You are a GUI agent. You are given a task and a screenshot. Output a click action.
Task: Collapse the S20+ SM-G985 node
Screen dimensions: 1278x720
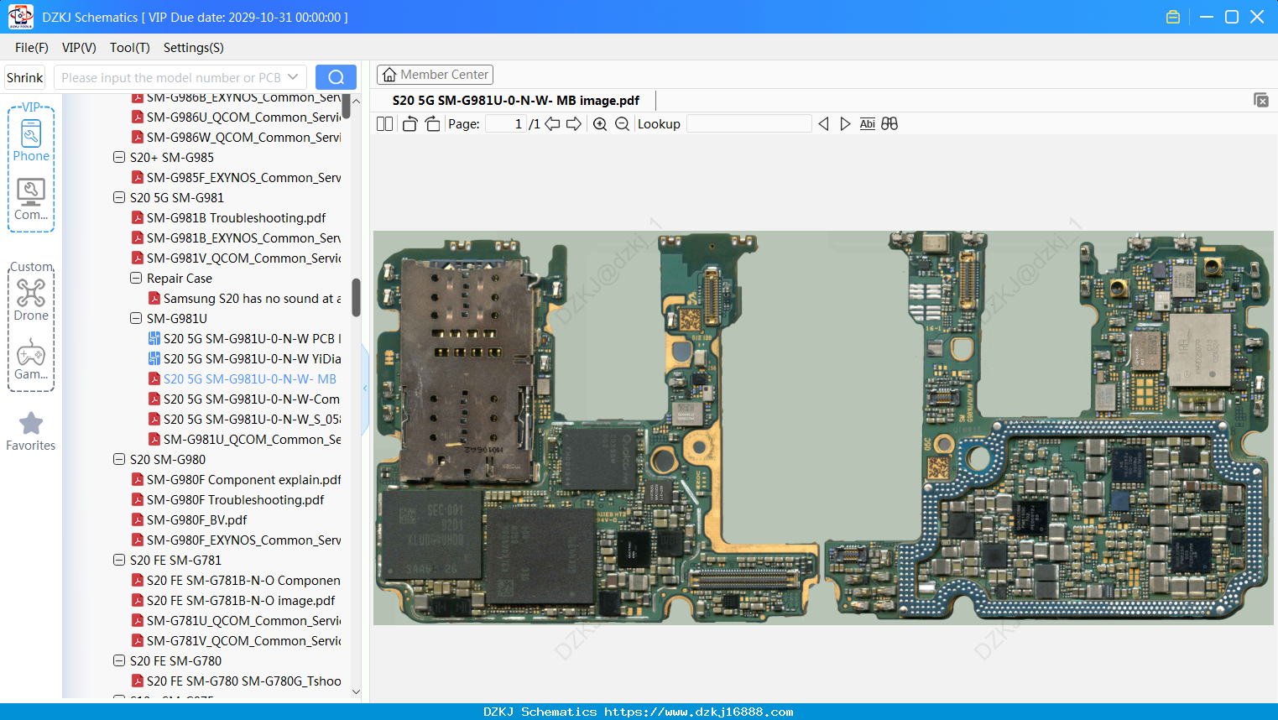tap(119, 158)
